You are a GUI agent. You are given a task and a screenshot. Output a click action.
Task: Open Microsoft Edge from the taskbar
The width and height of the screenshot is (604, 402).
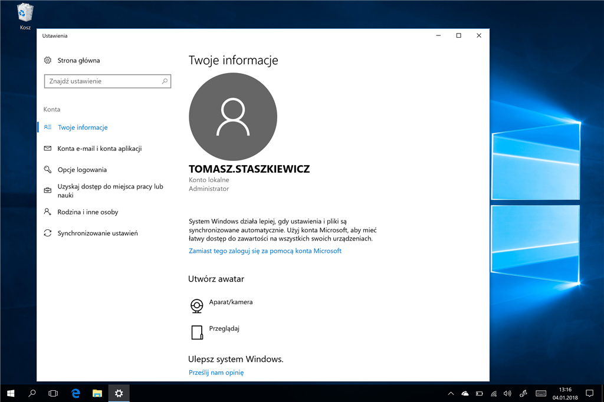pyautogui.click(x=75, y=393)
